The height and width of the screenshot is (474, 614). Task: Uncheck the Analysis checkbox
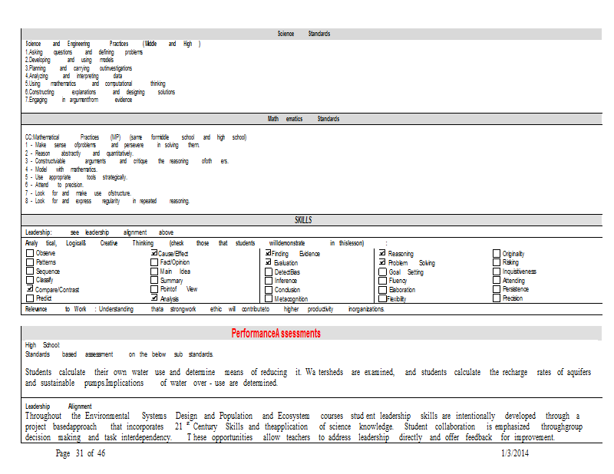(154, 298)
